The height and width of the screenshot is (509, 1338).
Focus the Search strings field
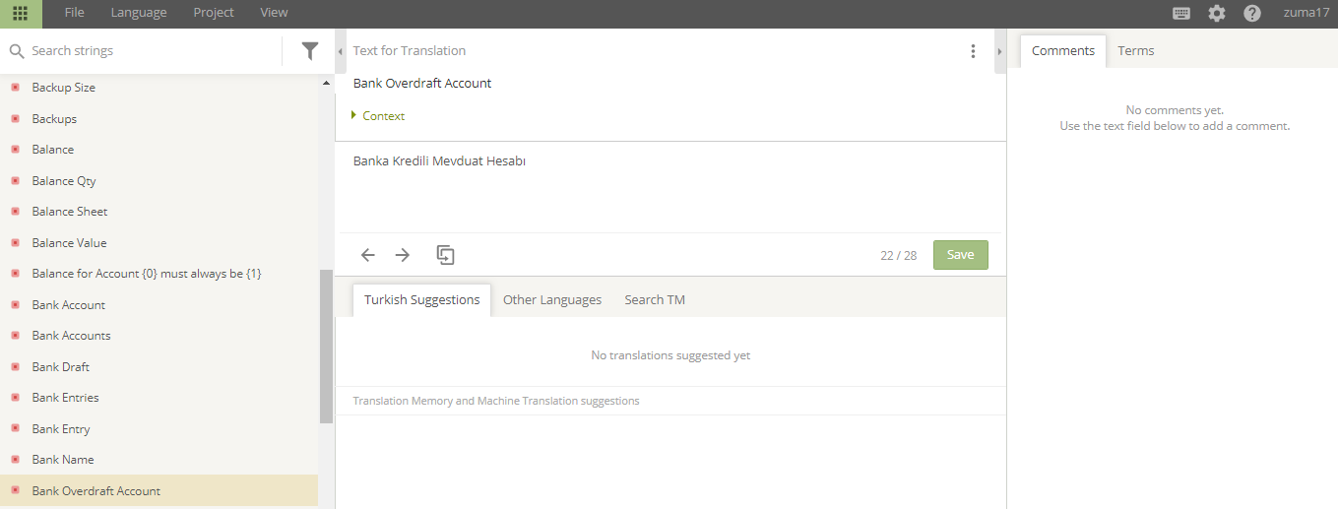point(153,50)
